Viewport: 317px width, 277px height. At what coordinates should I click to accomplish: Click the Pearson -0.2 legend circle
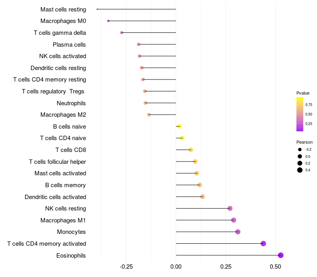[300, 150]
